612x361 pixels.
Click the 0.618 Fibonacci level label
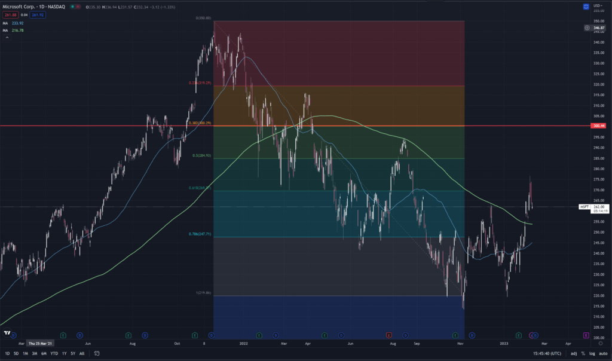(x=200, y=188)
